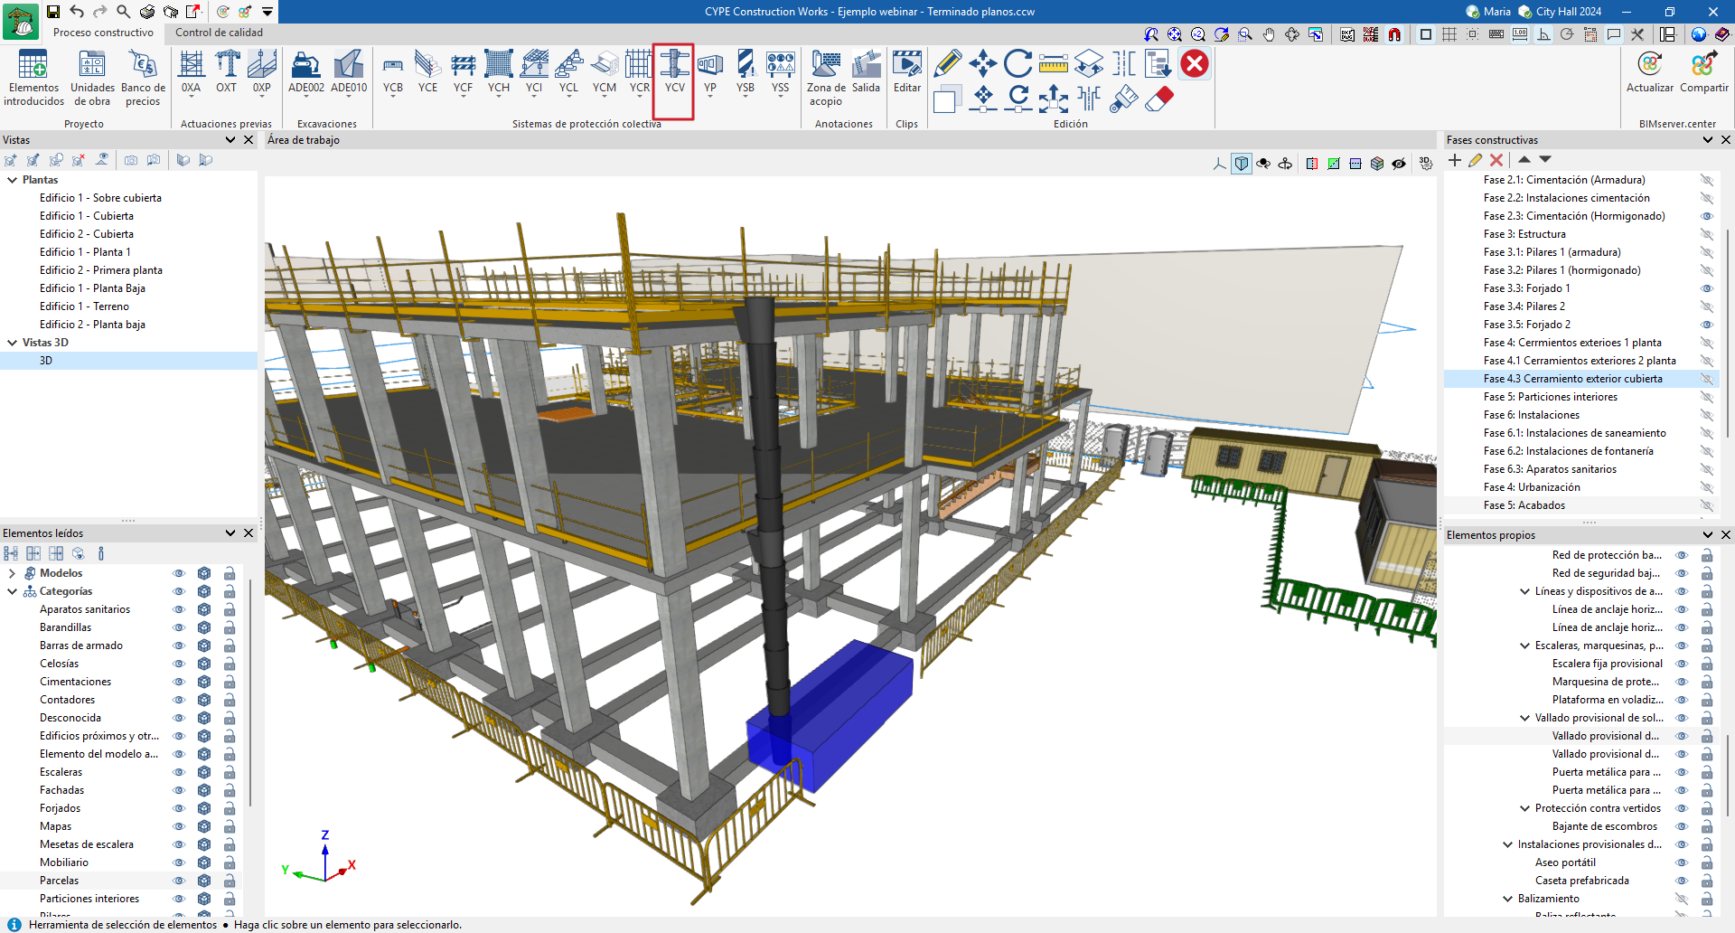Choose the YSS signage tool
The width and height of the screenshot is (1735, 933).
(x=781, y=72)
